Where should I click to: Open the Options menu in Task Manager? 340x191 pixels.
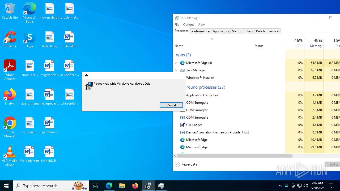(x=189, y=25)
